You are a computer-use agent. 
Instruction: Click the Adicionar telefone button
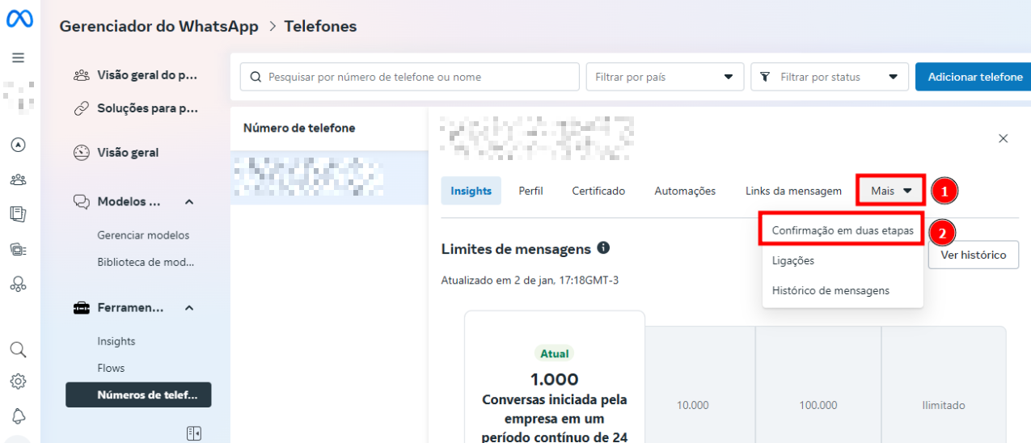pos(974,77)
